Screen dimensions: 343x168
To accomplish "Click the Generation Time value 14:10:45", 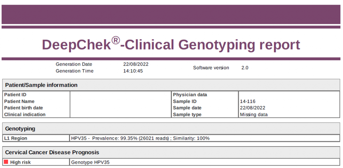I will [x=133, y=71].
